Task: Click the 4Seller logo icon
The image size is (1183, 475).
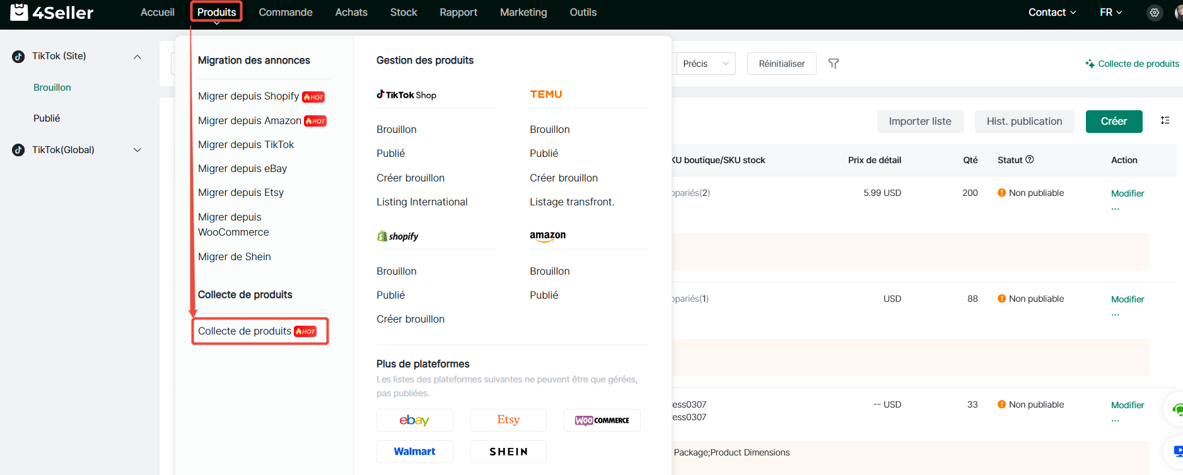Action: (x=19, y=12)
